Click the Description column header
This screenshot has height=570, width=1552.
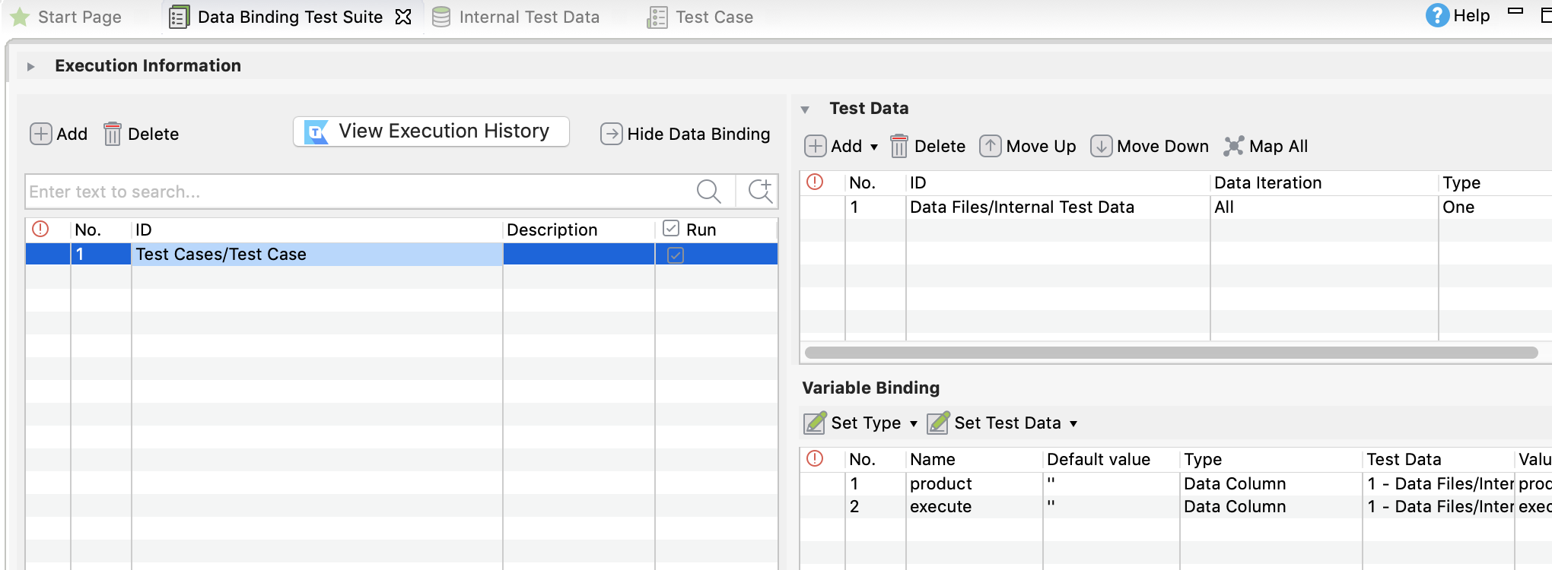click(x=578, y=230)
